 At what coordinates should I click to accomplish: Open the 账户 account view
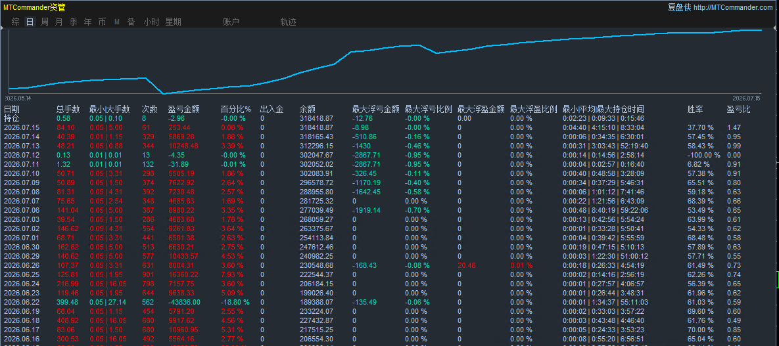[231, 22]
